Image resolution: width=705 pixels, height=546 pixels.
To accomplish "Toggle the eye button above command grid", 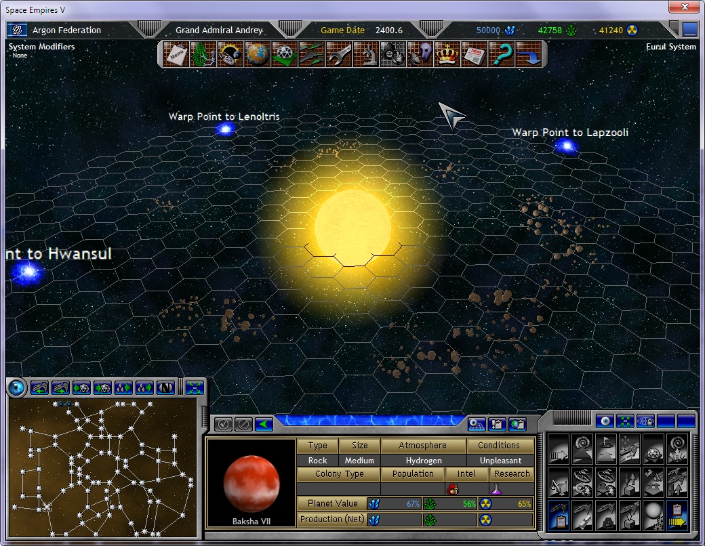I will click(605, 421).
